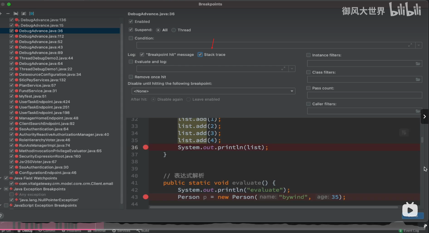Open the Services tool window tab
This screenshot has width=429, height=233.
(121, 231)
